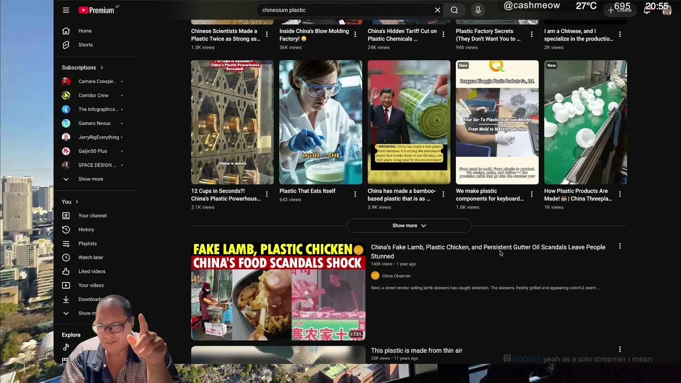Open options for 'I am a Chinese' short
This screenshot has height=383, width=681.
[x=620, y=35]
